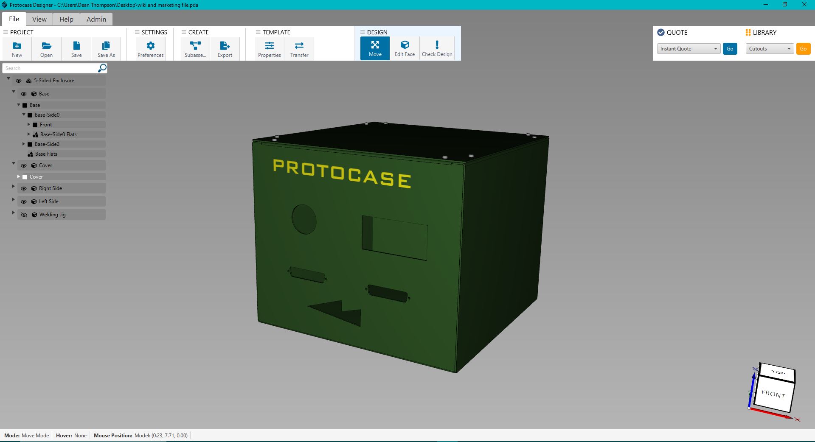The height and width of the screenshot is (442, 815).
Task: Expand the Front node
Action: coord(29,124)
